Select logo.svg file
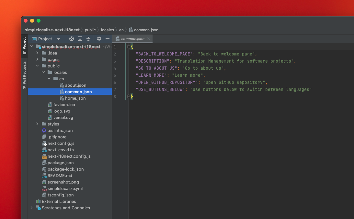Image resolution: width=354 pixels, height=219 pixels. coord(62,111)
